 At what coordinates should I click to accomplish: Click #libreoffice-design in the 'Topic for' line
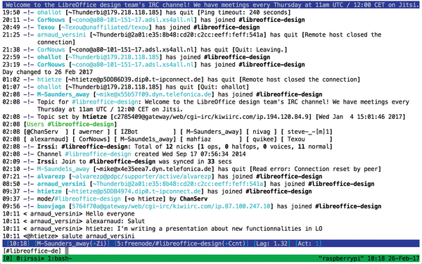105,102
